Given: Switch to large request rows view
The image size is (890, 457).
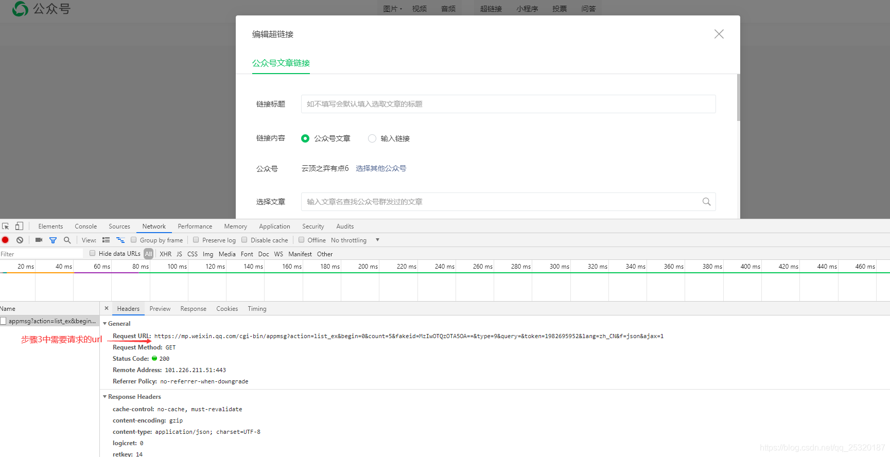Looking at the screenshot, I should (106, 240).
